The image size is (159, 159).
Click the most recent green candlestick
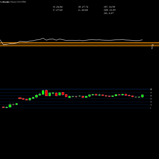(x=142, y=96)
